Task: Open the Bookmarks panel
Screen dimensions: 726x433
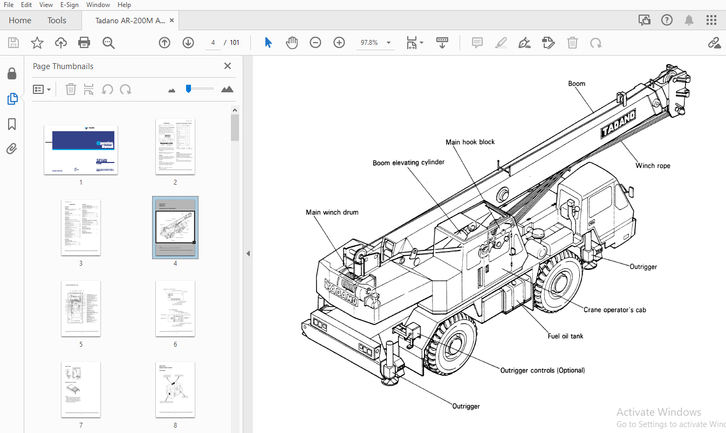Action: 12,124
